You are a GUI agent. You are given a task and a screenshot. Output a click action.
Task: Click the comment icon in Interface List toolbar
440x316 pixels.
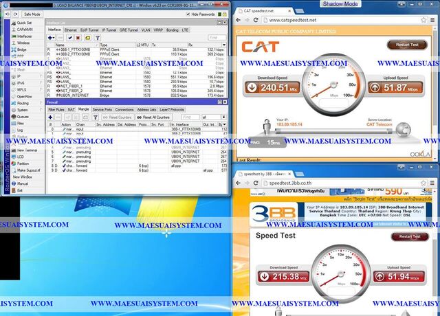87,38
